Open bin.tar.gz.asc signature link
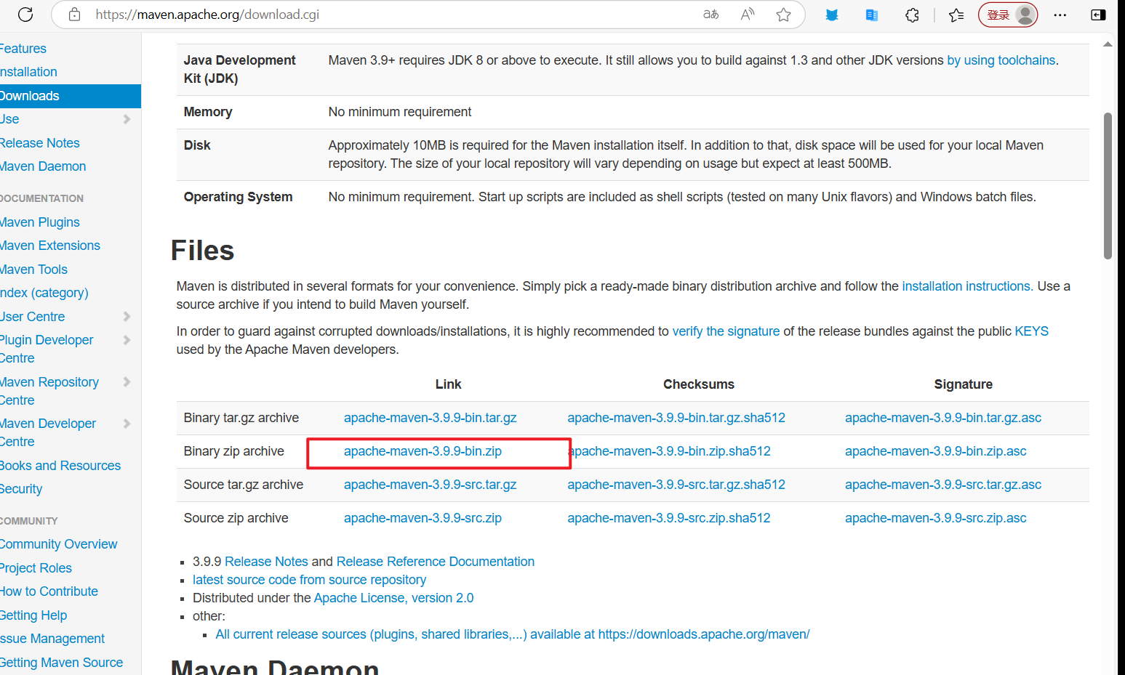Viewport: 1125px width, 675px height. click(x=943, y=418)
